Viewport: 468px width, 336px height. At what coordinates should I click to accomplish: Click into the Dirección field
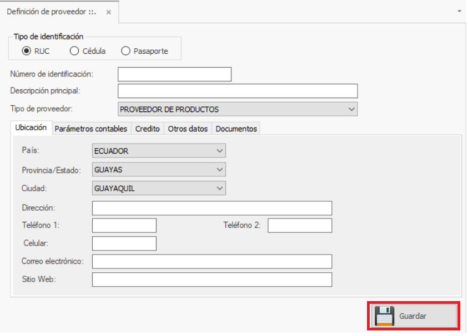[212, 208]
